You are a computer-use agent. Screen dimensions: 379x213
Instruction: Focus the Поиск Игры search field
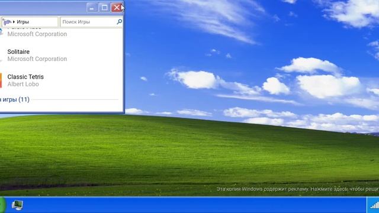pyautogui.click(x=91, y=22)
